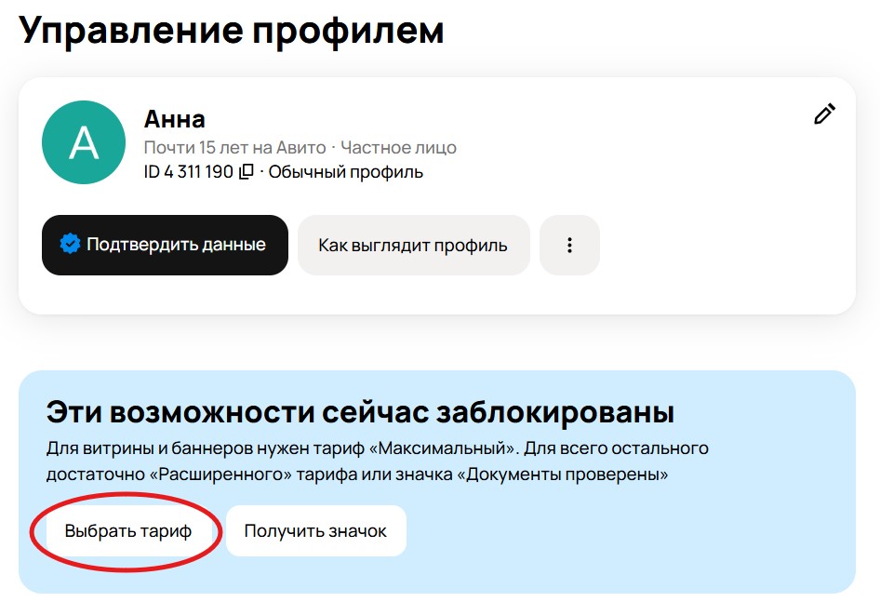Click the «Подтвердить данные» button

coord(164,244)
